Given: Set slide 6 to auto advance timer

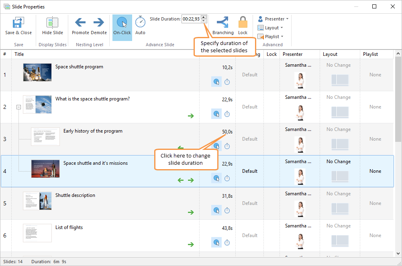Looking at the screenshot, I should 227,242.
